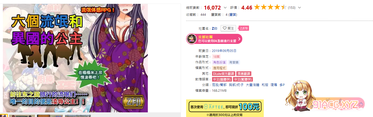Click the circle avatar icon in support banner
Screen dimensions: 373x117
click(x=192, y=39)
